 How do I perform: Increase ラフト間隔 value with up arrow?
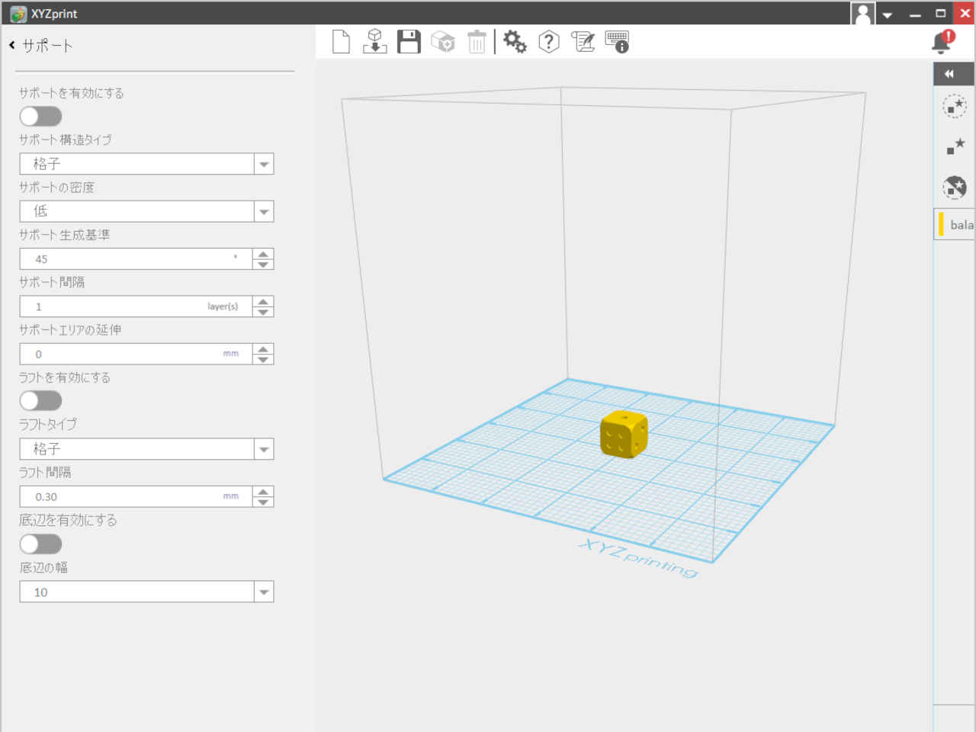263,492
